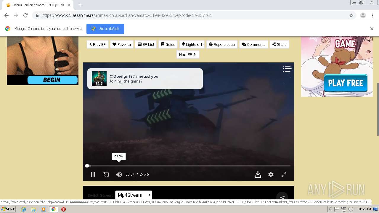This screenshot has height=213, width=379.
Task: Click the address bar URL
Action: (127, 15)
